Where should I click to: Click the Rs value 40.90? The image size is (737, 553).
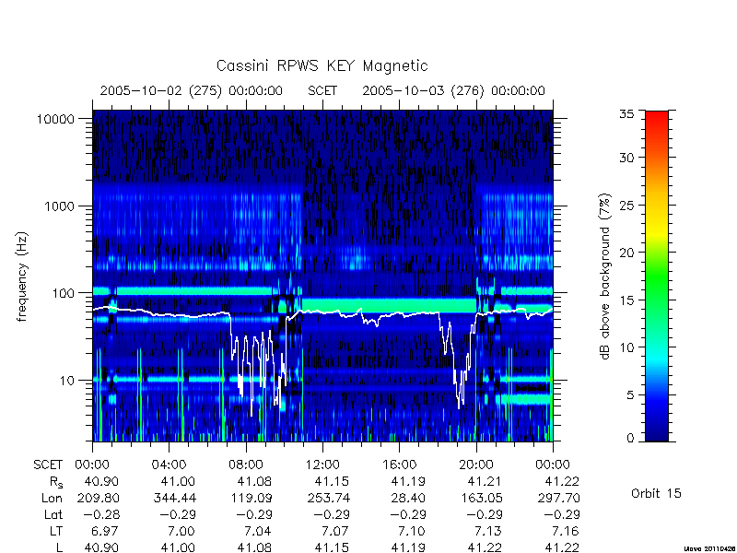click(x=101, y=481)
